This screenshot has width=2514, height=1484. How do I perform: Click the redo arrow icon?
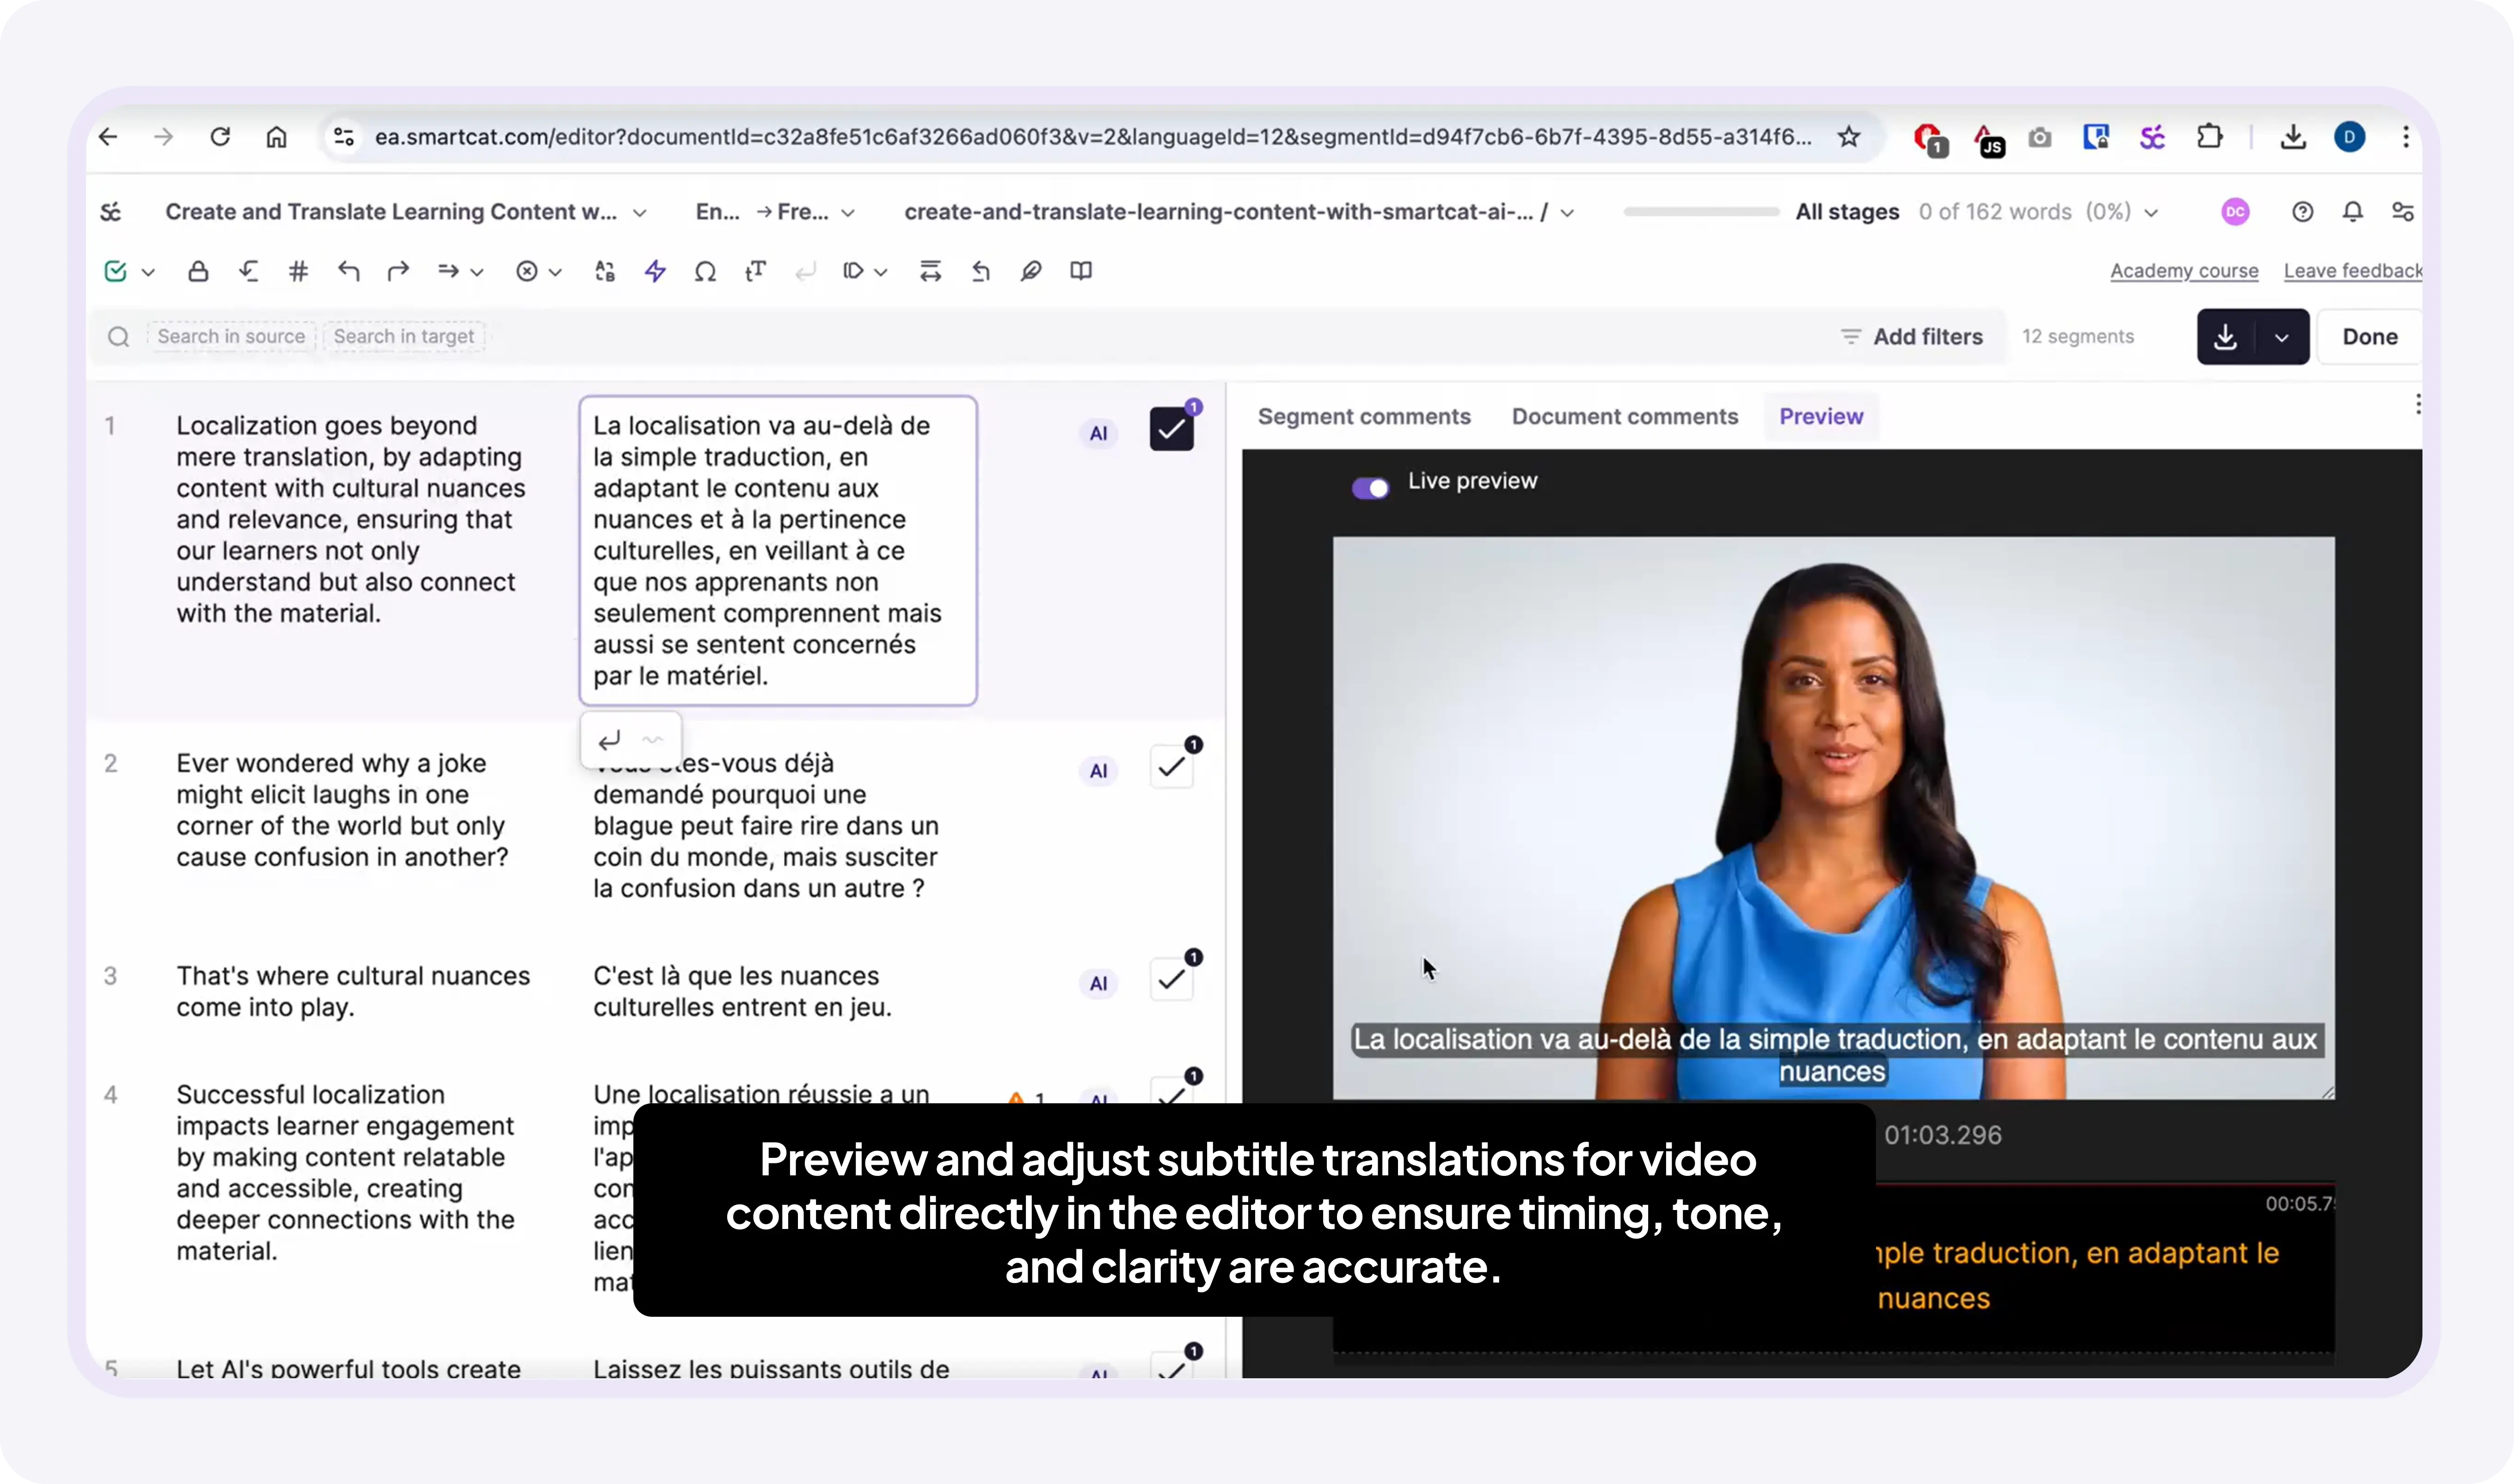(x=398, y=271)
